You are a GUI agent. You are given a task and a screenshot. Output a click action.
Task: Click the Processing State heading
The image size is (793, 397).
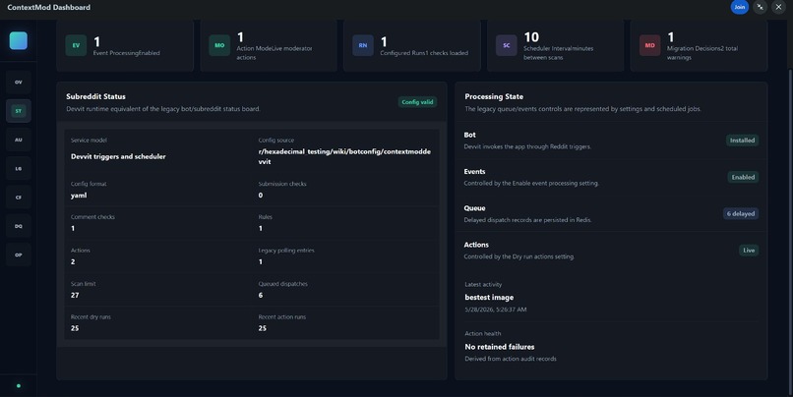click(x=494, y=96)
